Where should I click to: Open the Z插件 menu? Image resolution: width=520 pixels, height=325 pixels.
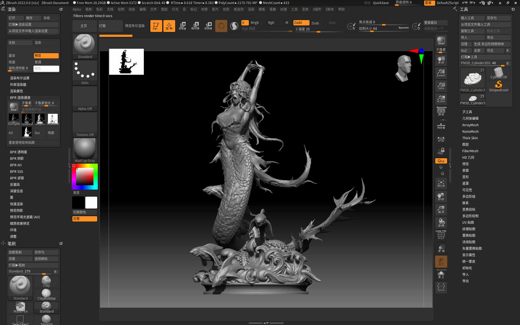pyautogui.click(x=317, y=9)
